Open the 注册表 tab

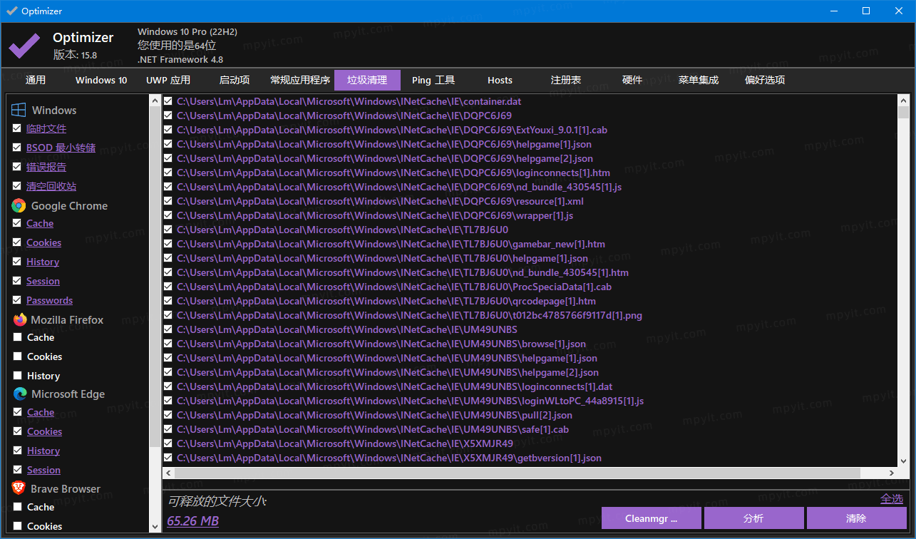point(566,80)
